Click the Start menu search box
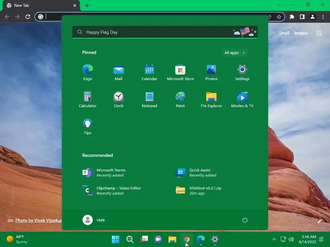This screenshot has height=247, width=330. pos(165,32)
